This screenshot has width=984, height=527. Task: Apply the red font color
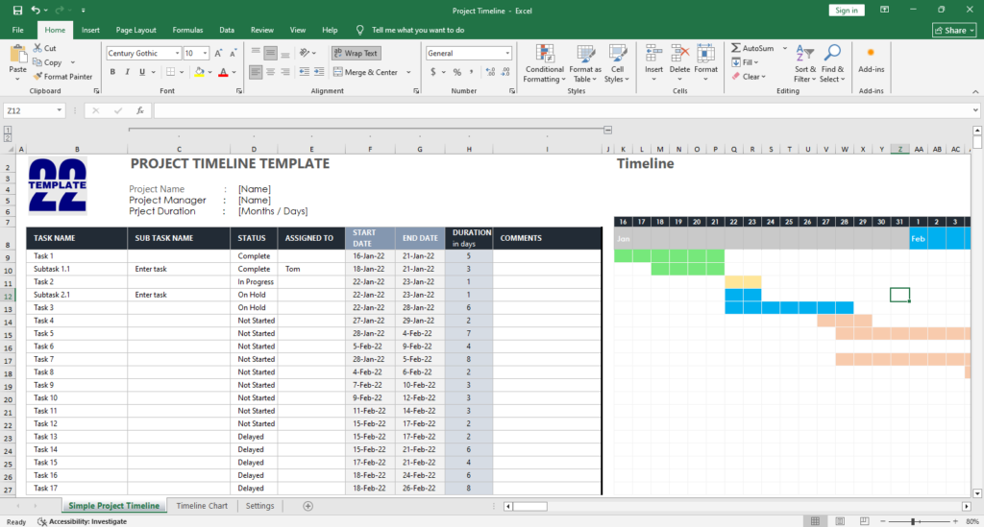[x=223, y=72]
